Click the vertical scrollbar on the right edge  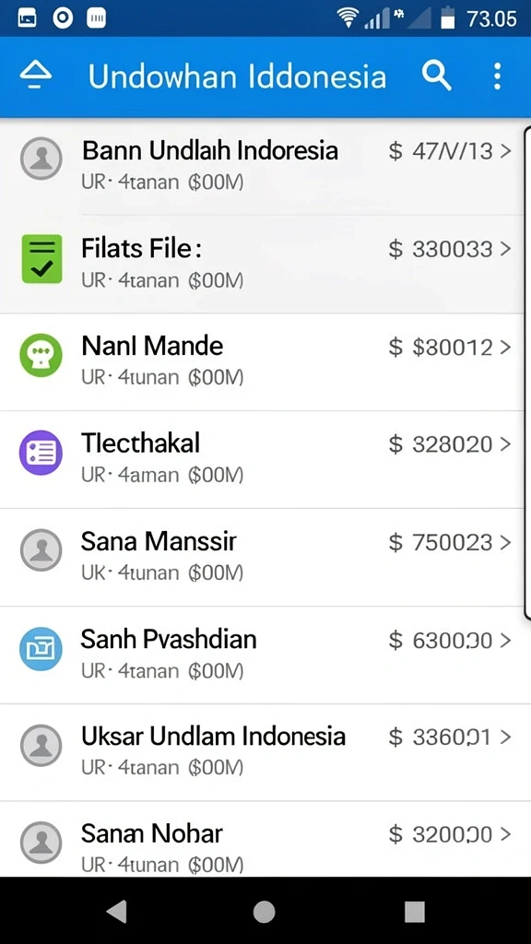point(527,372)
